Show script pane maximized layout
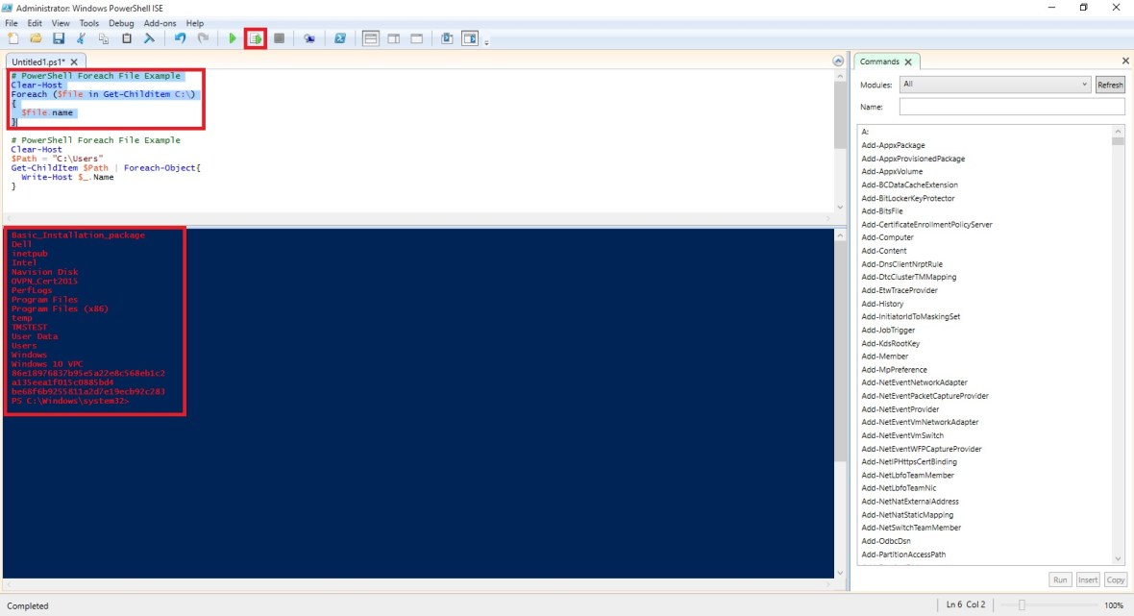Viewport: 1134px width, 616px height. tap(417, 38)
